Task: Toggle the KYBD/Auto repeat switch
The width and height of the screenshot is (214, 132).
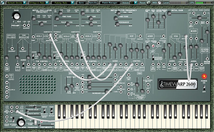Action: tap(51, 111)
